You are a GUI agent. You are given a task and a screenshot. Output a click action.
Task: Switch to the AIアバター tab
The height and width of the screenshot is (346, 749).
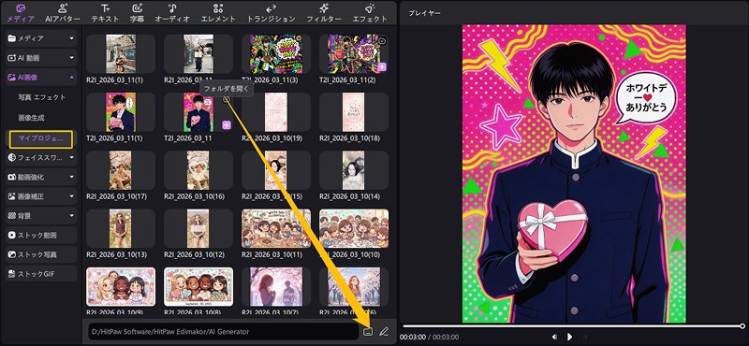(63, 13)
